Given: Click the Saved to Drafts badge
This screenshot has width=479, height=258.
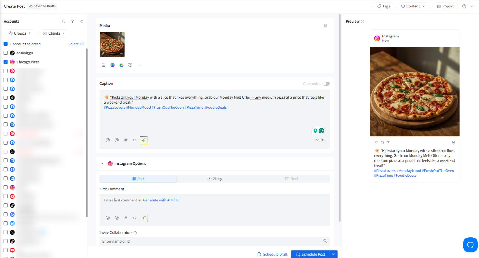Looking at the screenshot, I should click(x=42, y=6).
